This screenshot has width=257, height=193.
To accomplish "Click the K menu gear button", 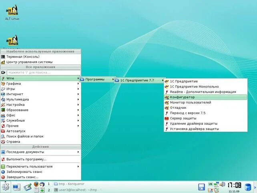I will (6, 187).
